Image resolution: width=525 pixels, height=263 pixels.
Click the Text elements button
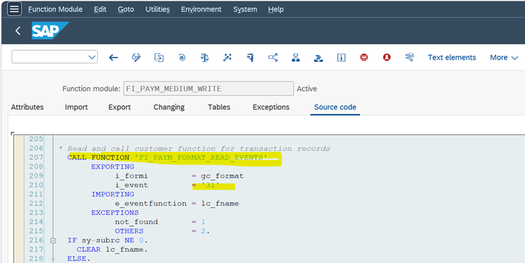pyautogui.click(x=452, y=57)
